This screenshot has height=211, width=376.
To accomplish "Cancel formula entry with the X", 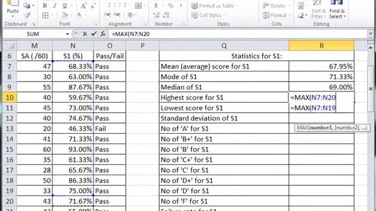I will click(x=85, y=34).
